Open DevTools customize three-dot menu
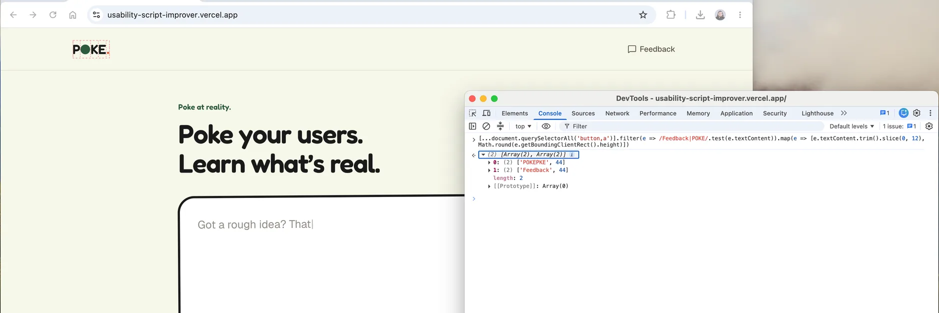Viewport: 939px width, 313px height. pyautogui.click(x=930, y=113)
